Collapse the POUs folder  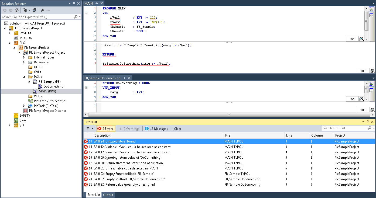coord(24,77)
